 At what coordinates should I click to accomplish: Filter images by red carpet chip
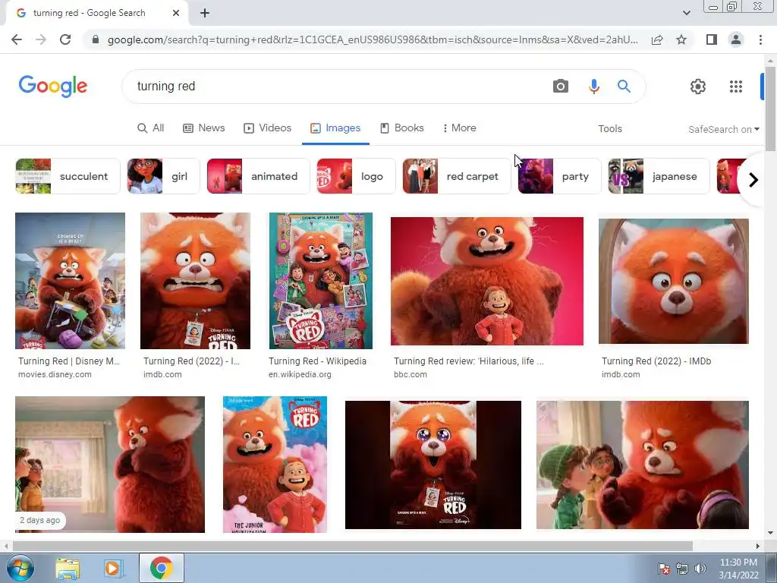[456, 176]
